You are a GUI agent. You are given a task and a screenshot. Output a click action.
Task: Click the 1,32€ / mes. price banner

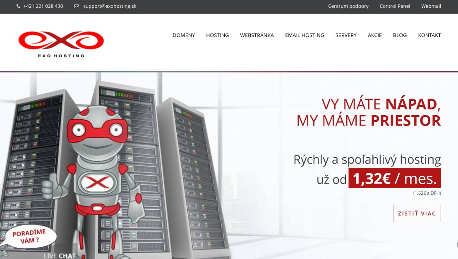[x=395, y=178]
